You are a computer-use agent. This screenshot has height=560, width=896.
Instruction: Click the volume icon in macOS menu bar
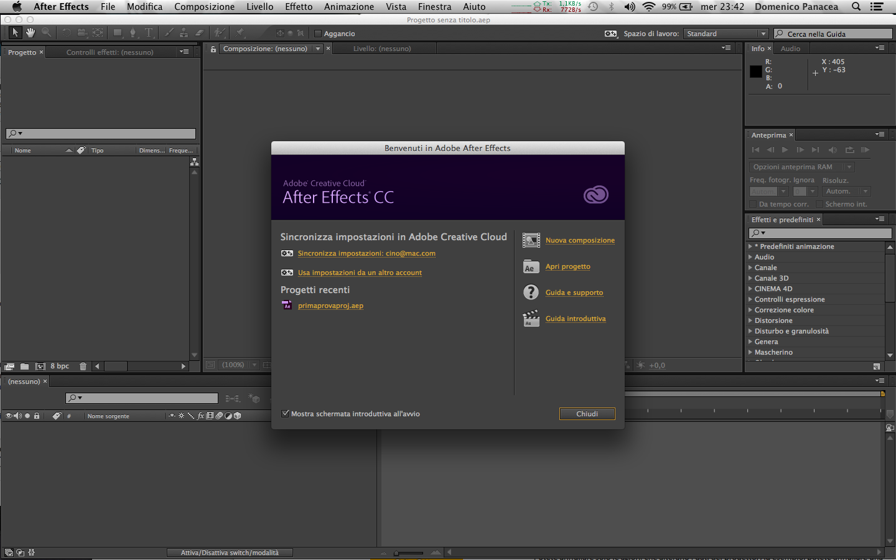630,7
